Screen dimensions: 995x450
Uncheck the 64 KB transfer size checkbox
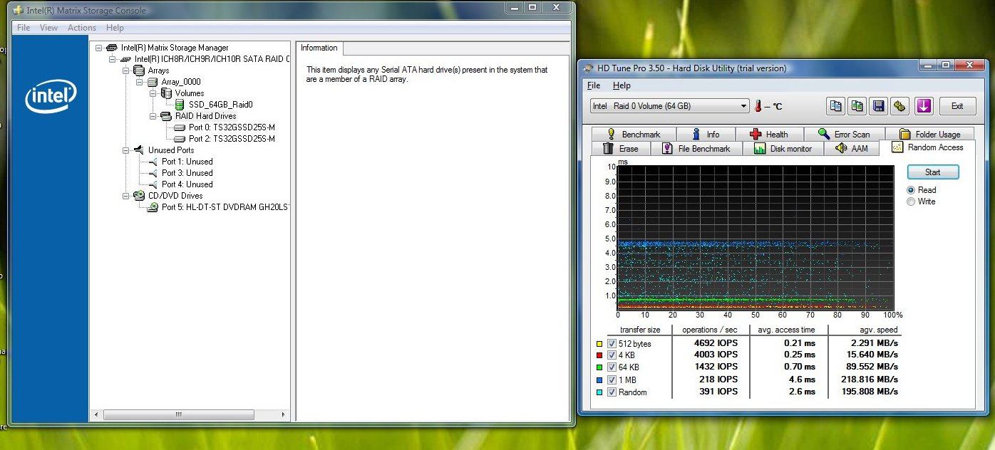[x=612, y=367]
